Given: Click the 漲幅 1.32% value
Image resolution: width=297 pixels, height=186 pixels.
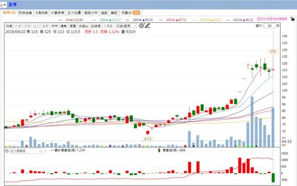Looking at the screenshot, I should click(110, 32).
